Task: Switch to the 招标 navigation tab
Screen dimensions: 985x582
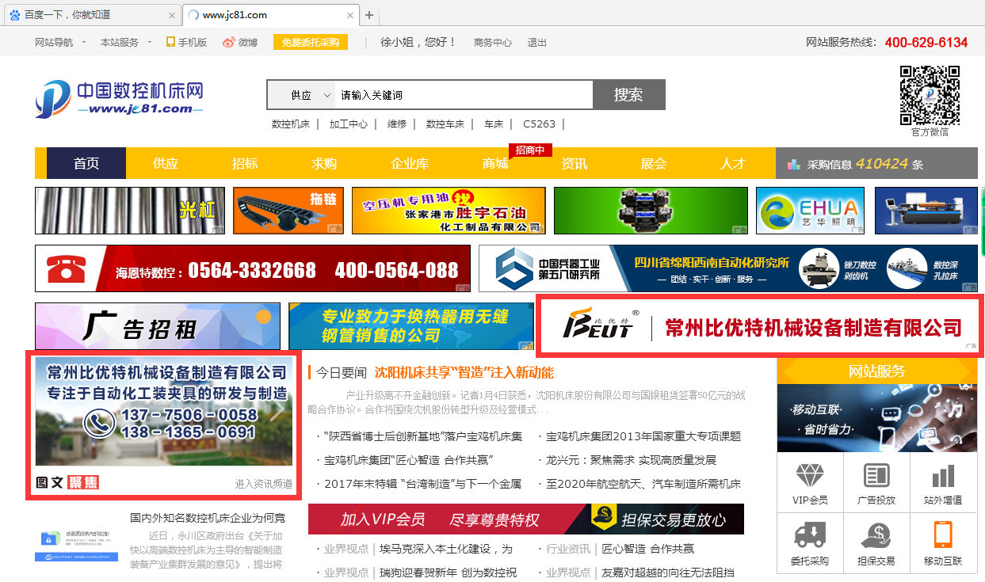Action: (245, 164)
